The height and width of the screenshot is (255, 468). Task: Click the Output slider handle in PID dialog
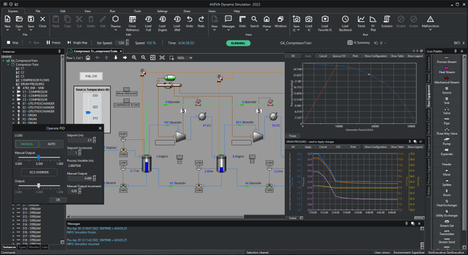(38, 186)
